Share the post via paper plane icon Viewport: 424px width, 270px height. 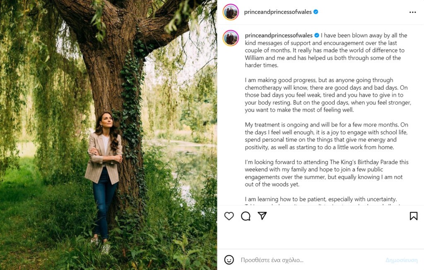[x=262, y=216]
